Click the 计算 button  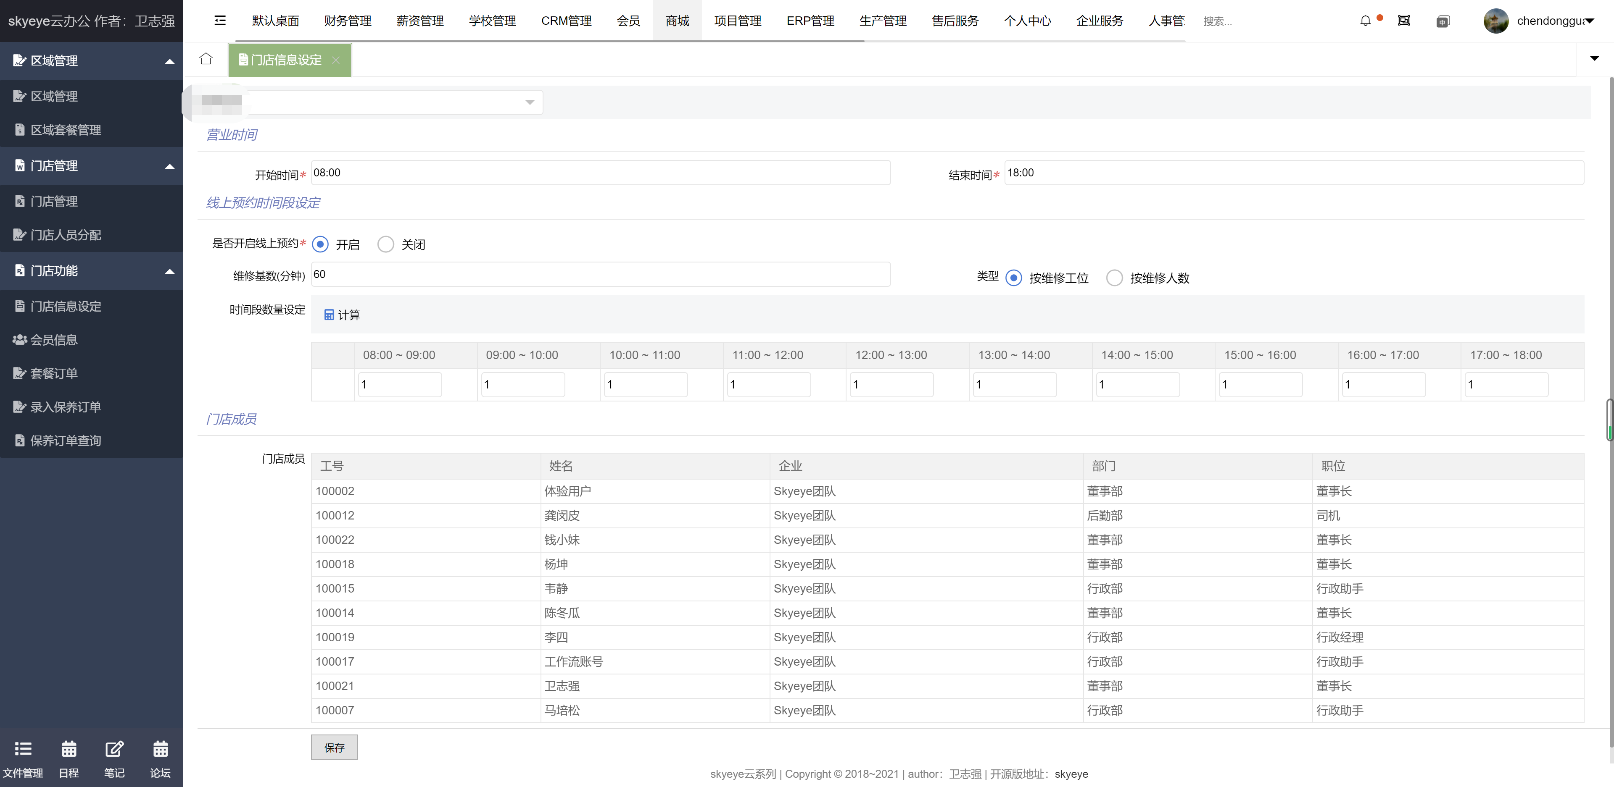(x=341, y=314)
